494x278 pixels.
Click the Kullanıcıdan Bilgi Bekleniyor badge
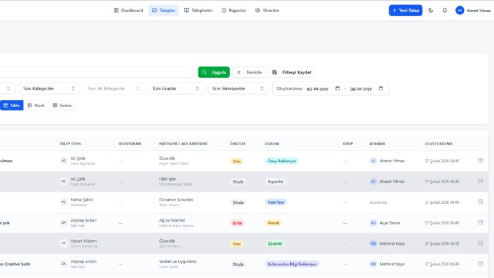pos(292,264)
